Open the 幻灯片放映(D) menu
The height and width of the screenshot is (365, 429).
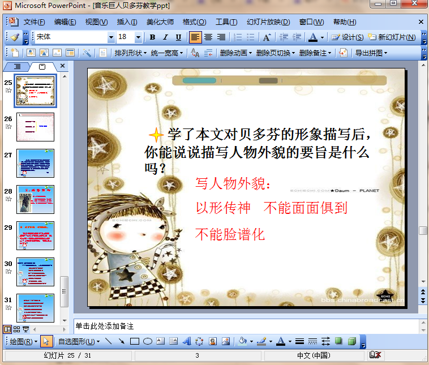tap(268, 22)
